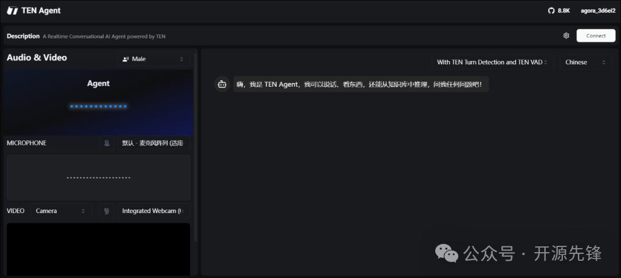621x278 pixels.
Task: Open the GitHub 8.8K stars link
Action: [559, 11]
